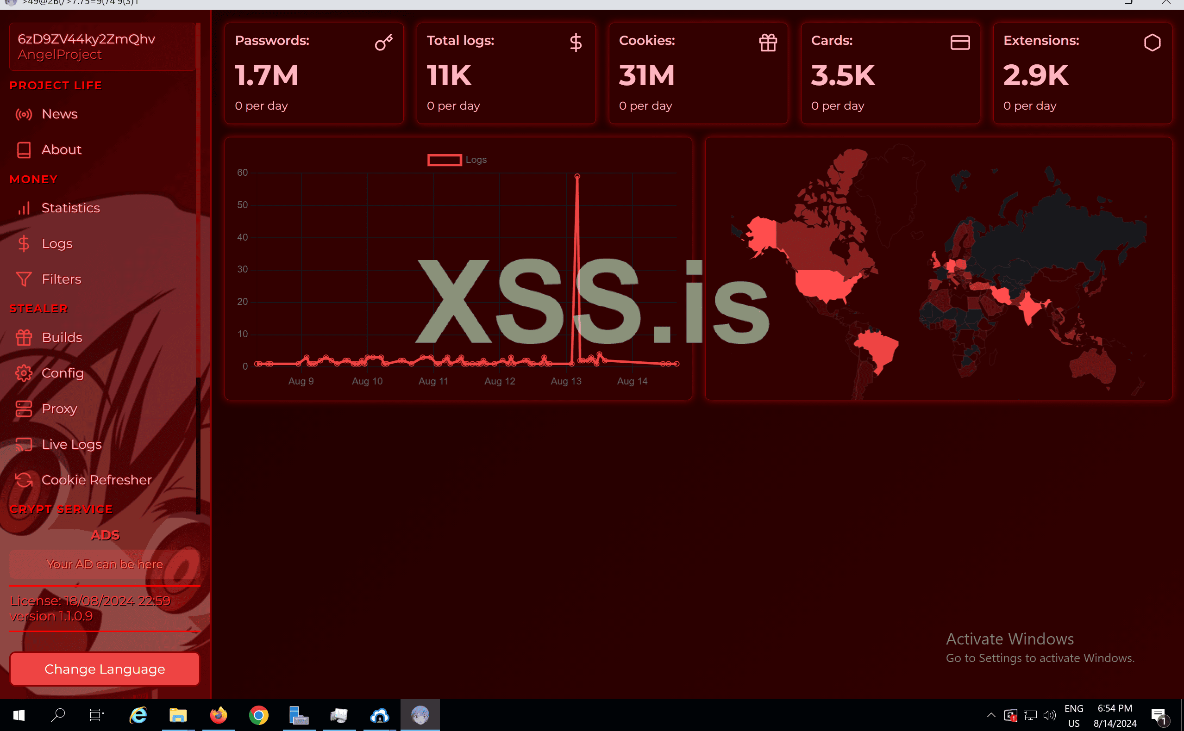The height and width of the screenshot is (731, 1184).
Task: Click the Builds gift box icon
Action: [24, 337]
